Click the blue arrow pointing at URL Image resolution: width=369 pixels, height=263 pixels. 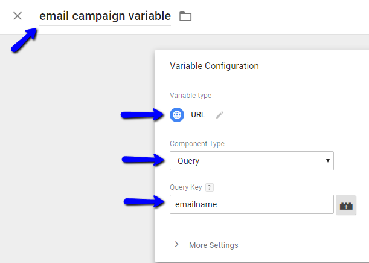click(x=141, y=115)
